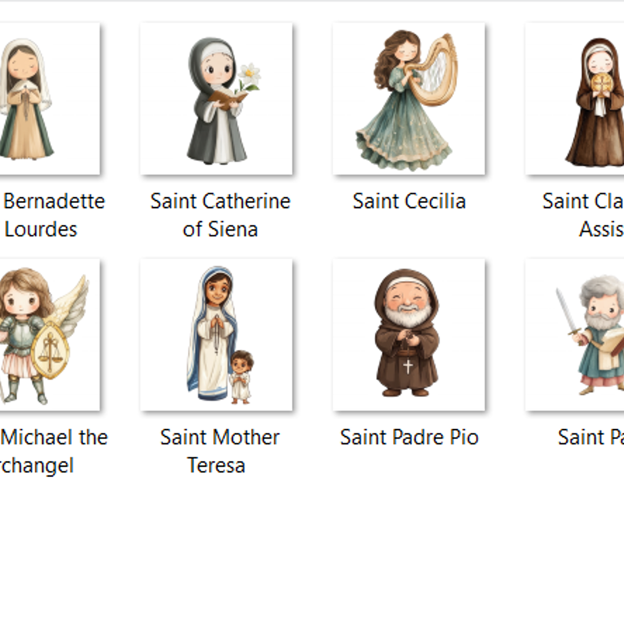624x624 pixels.
Task: Select the Saint Mother Teresa picture
Action: pyautogui.click(x=216, y=334)
